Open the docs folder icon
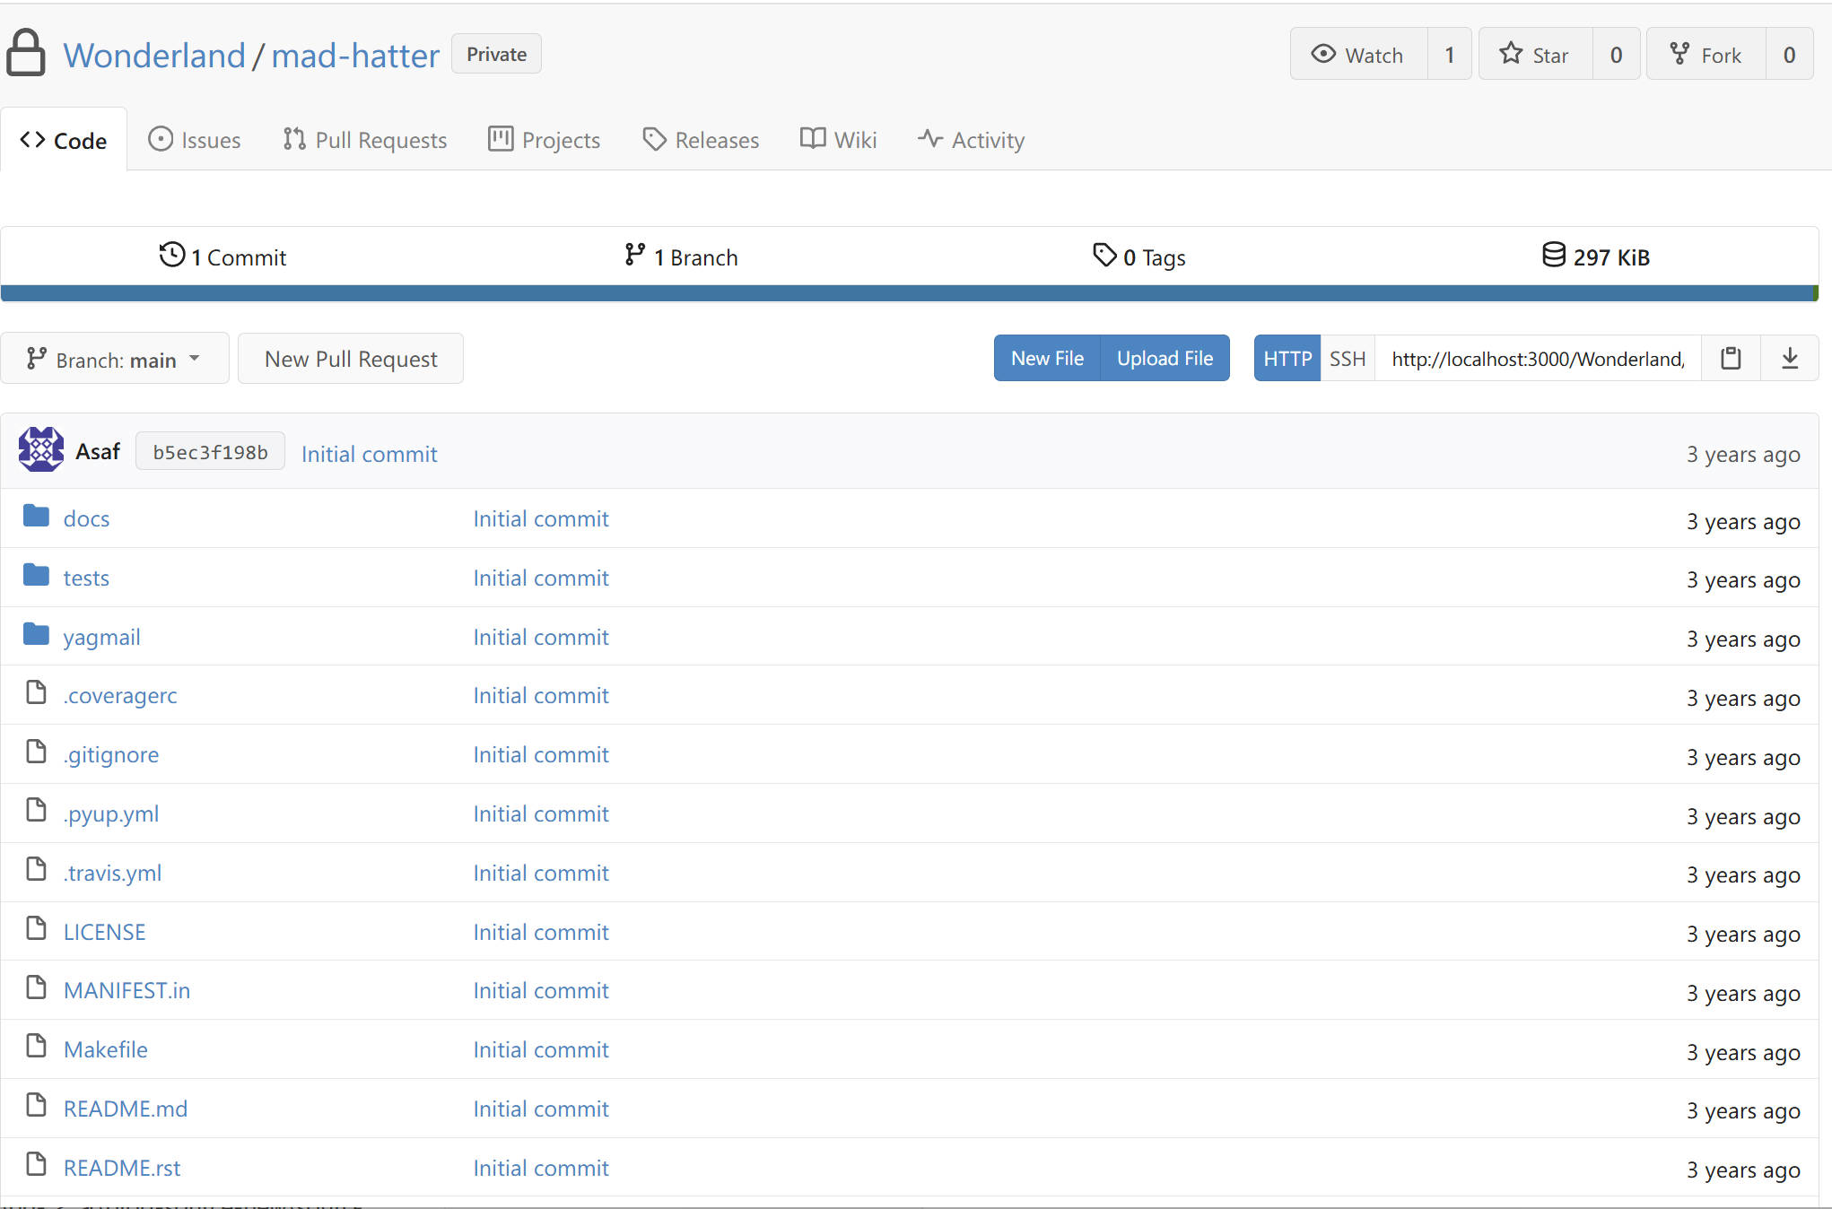This screenshot has width=1832, height=1209. (x=36, y=517)
